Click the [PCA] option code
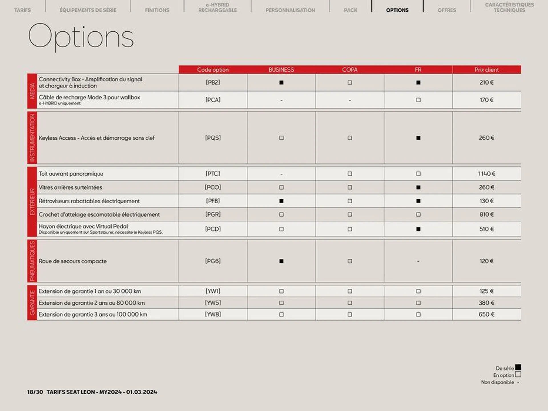 tap(213, 100)
